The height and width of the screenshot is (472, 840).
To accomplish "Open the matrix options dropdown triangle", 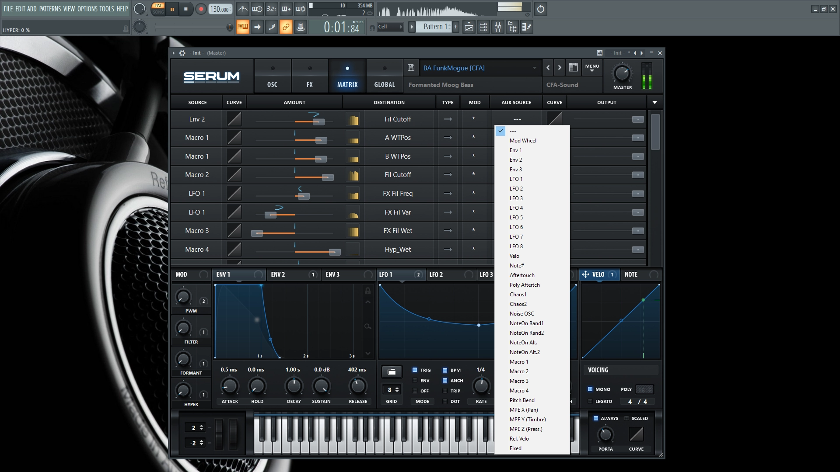I will click(654, 102).
